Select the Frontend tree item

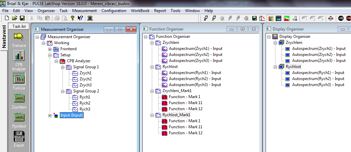click(x=69, y=49)
